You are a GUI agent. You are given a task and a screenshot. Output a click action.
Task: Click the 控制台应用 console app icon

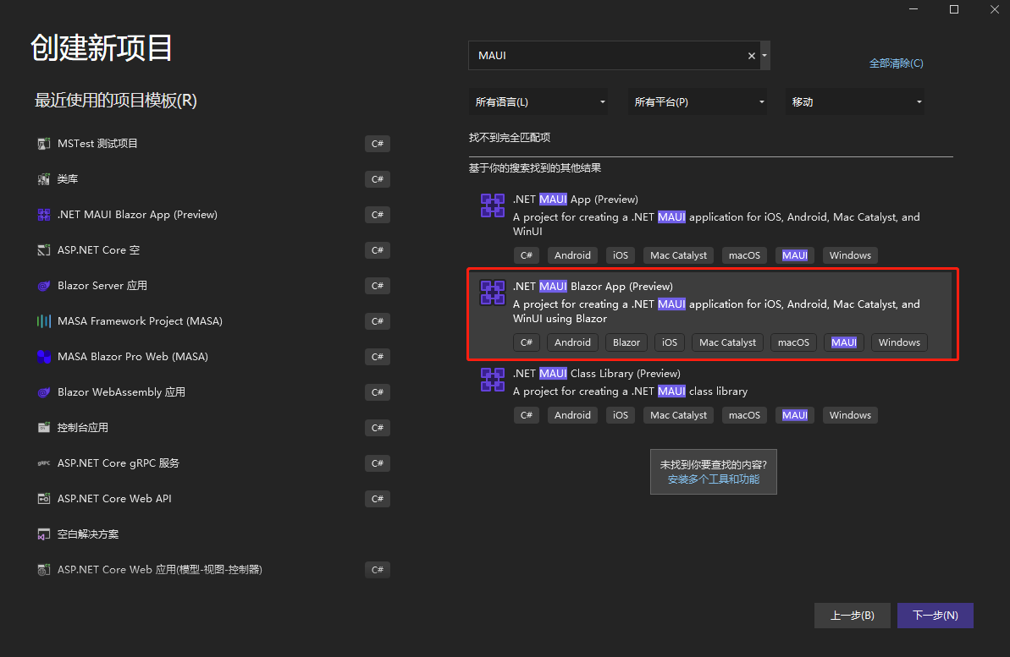44,428
